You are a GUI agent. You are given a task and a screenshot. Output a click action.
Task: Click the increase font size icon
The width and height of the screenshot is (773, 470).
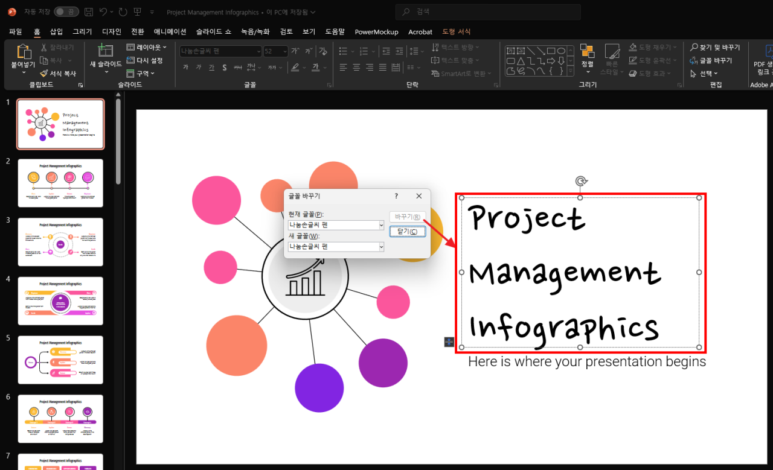pos(295,51)
